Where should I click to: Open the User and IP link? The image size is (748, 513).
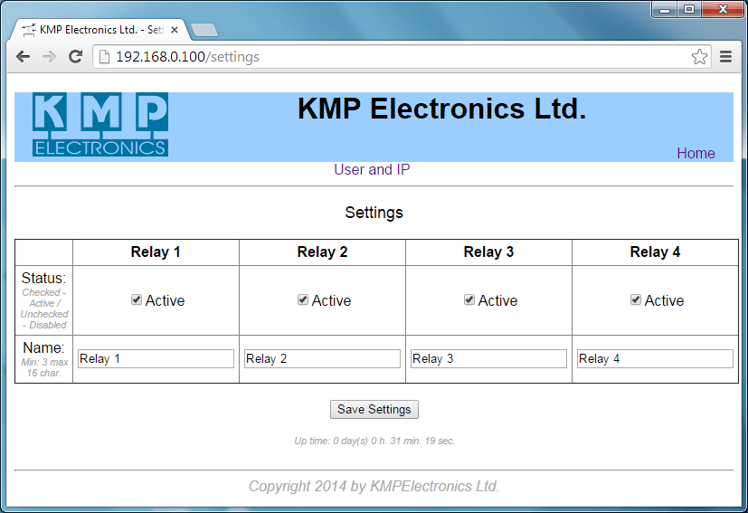click(x=372, y=169)
